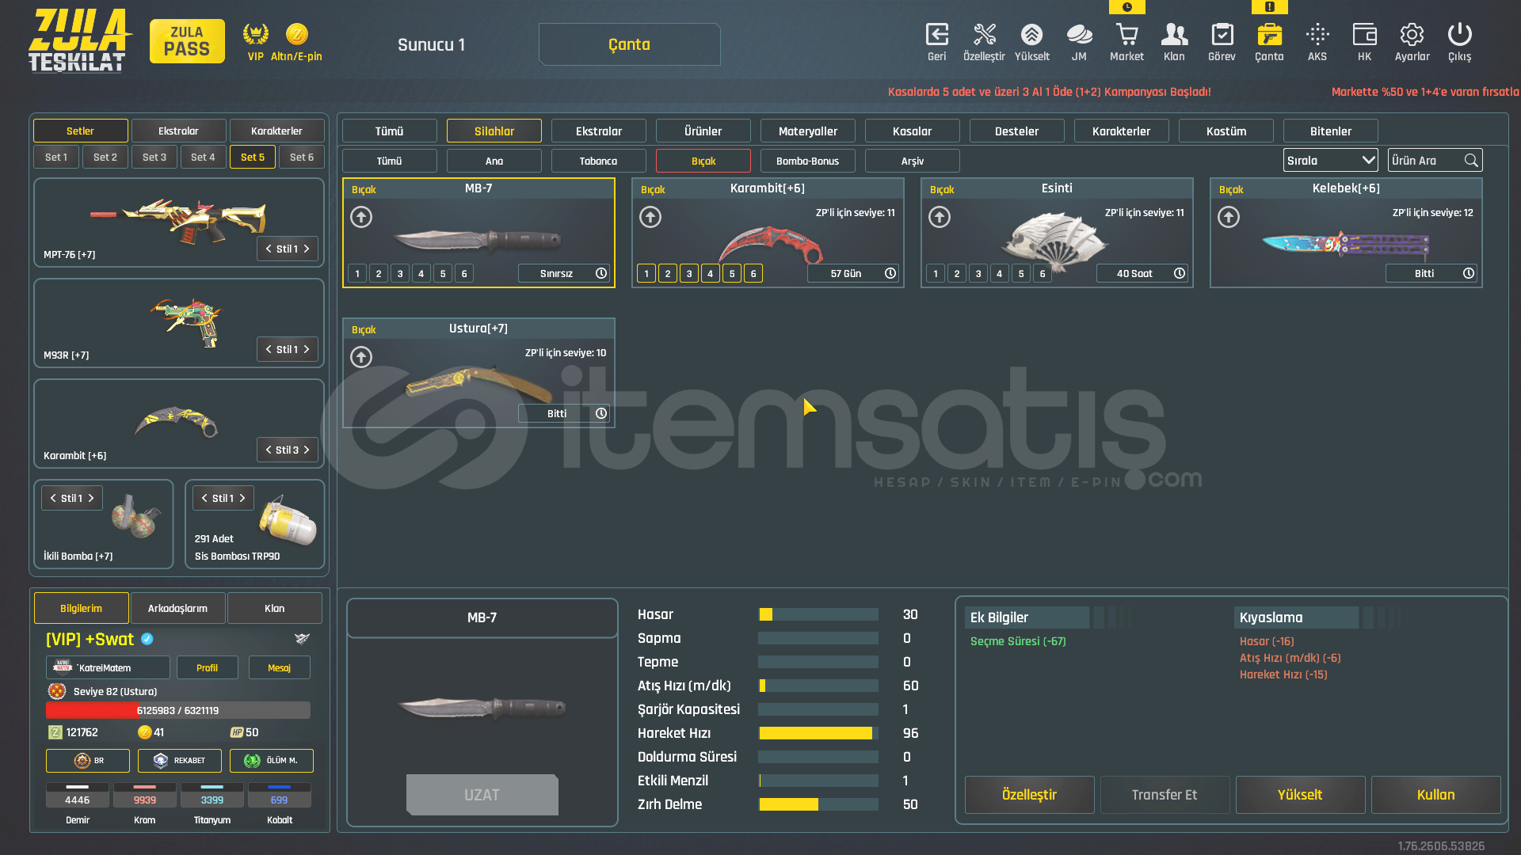Open the Arkadaşlarım tab
1521x855 pixels.
coord(177,608)
